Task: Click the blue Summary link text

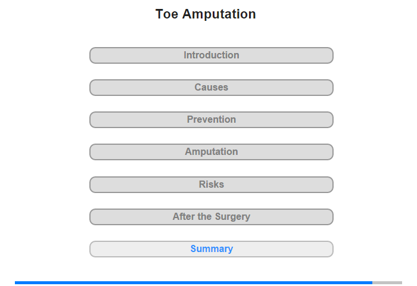Action: 211,249
